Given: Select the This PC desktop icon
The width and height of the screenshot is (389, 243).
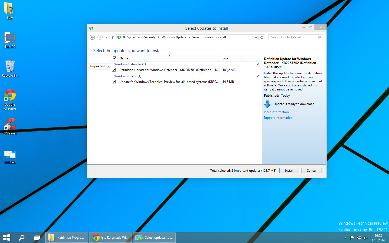Looking at the screenshot, I should 10,40.
